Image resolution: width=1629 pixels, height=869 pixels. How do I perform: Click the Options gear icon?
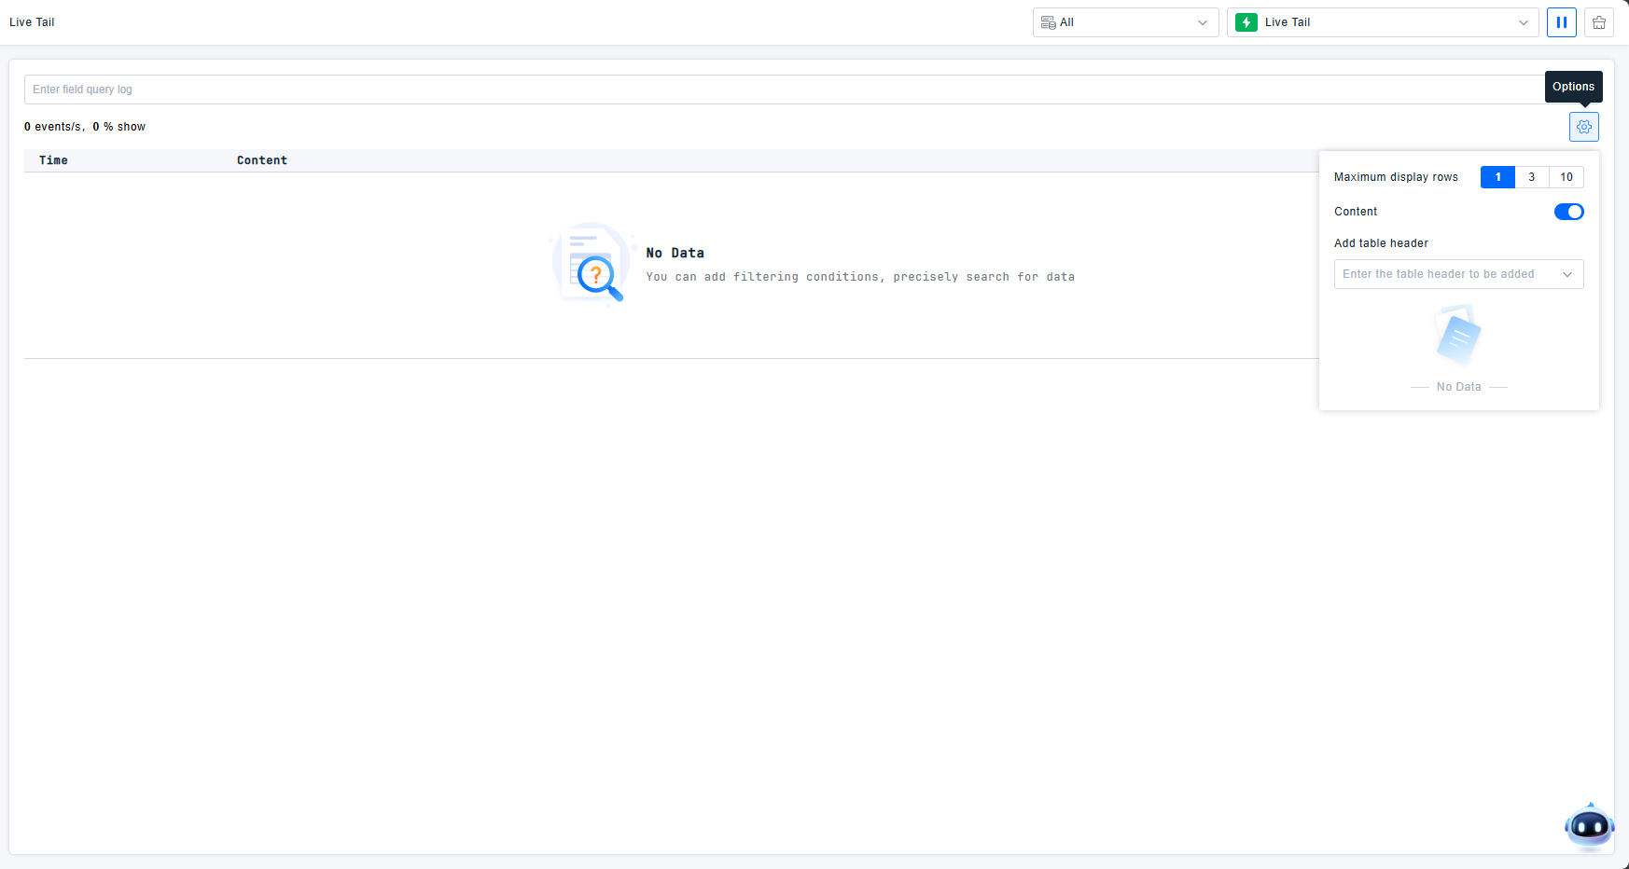tap(1583, 127)
